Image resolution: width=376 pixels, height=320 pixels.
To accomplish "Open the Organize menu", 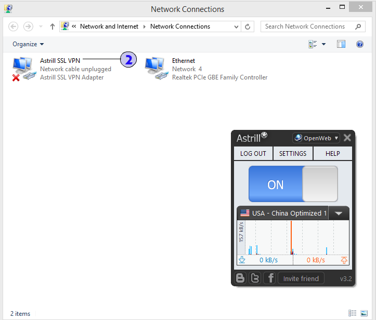I will coord(28,44).
